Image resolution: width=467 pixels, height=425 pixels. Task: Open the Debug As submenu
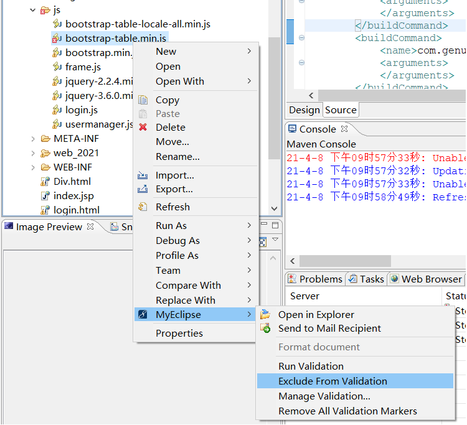click(x=197, y=240)
